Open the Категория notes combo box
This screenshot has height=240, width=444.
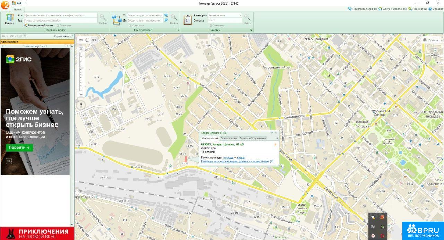[x=225, y=15]
